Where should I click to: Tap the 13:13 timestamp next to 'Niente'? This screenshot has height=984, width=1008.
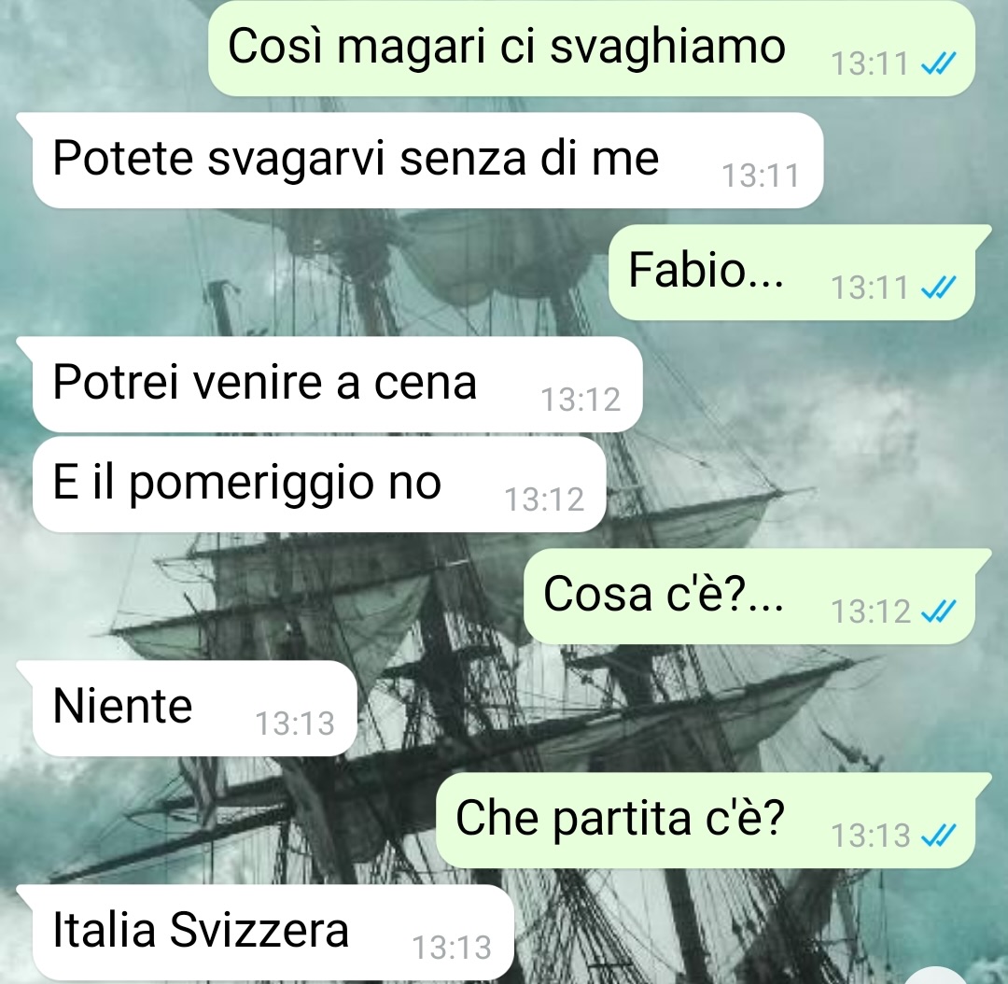click(x=295, y=724)
